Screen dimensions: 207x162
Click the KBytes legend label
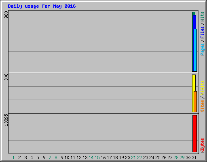pyautogui.click(x=203, y=145)
